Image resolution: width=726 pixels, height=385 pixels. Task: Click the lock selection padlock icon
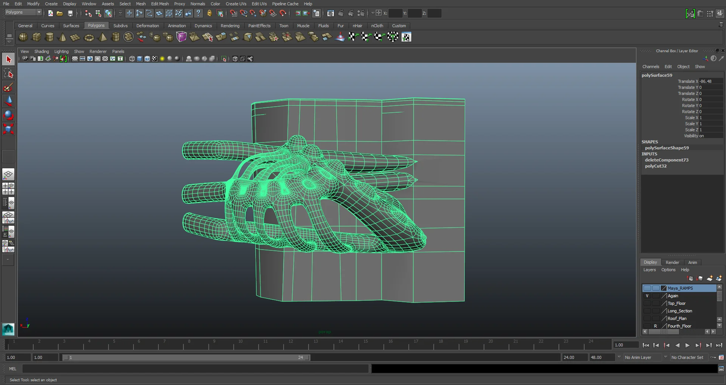coord(209,13)
